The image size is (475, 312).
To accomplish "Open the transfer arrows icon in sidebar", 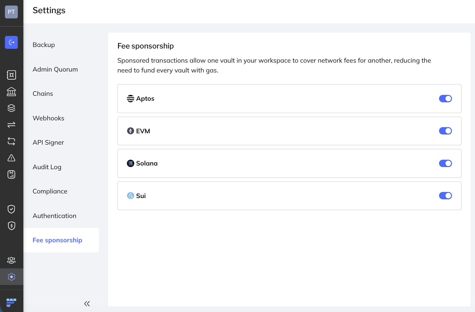I will pos(11,125).
